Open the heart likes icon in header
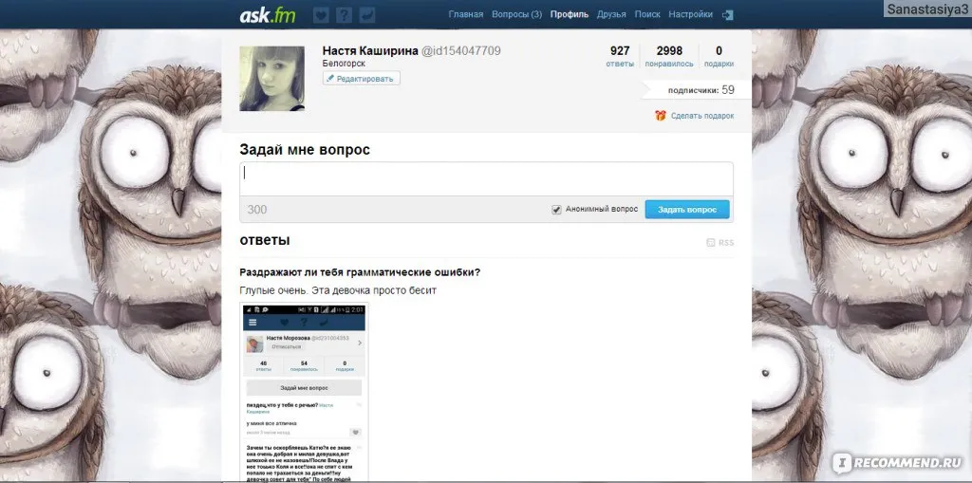The width and height of the screenshot is (972, 483). tap(321, 15)
